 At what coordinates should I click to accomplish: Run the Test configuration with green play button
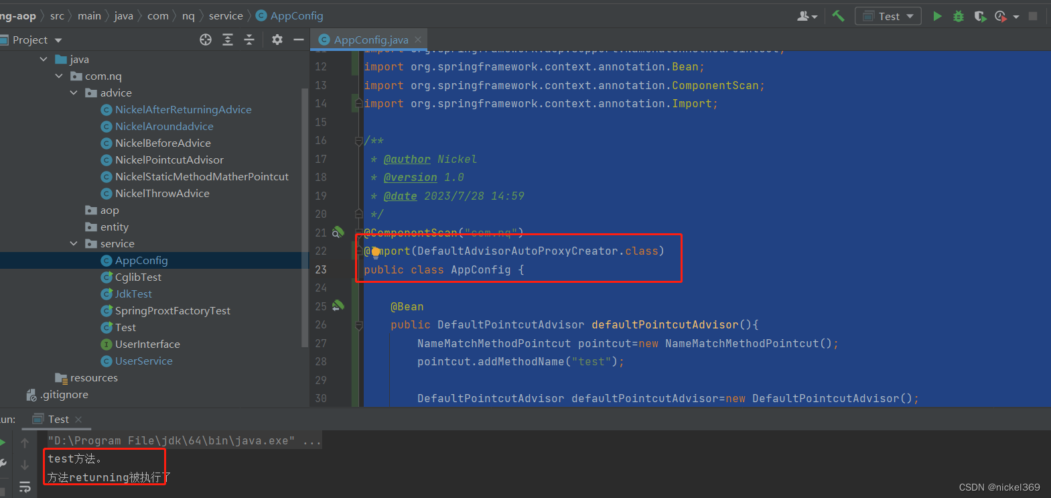pyautogui.click(x=937, y=16)
